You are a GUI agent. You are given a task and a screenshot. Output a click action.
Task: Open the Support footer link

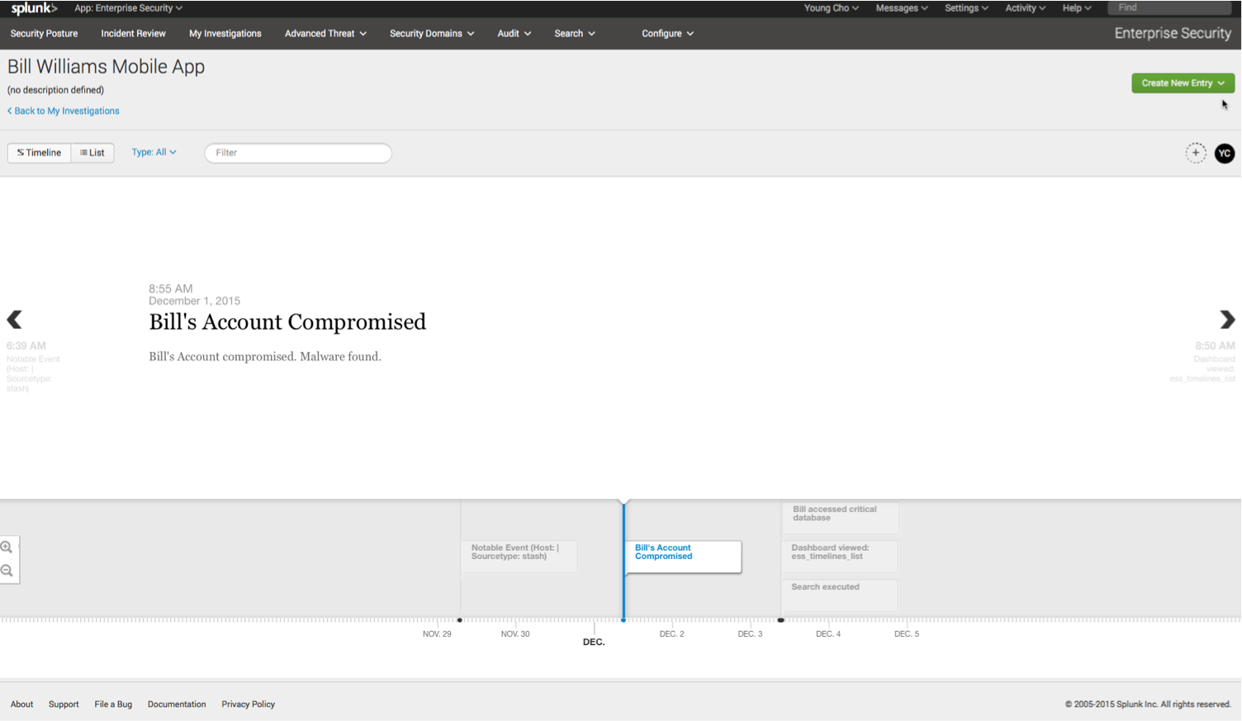64,704
